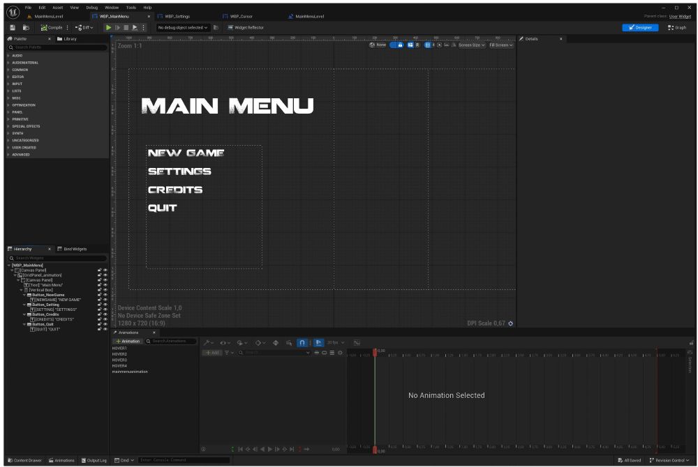Expand the COMMON palette category
698x467 pixels.
pyautogui.click(x=8, y=70)
